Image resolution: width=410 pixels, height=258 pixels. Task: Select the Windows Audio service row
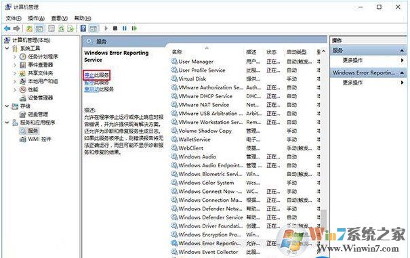[x=246, y=157]
